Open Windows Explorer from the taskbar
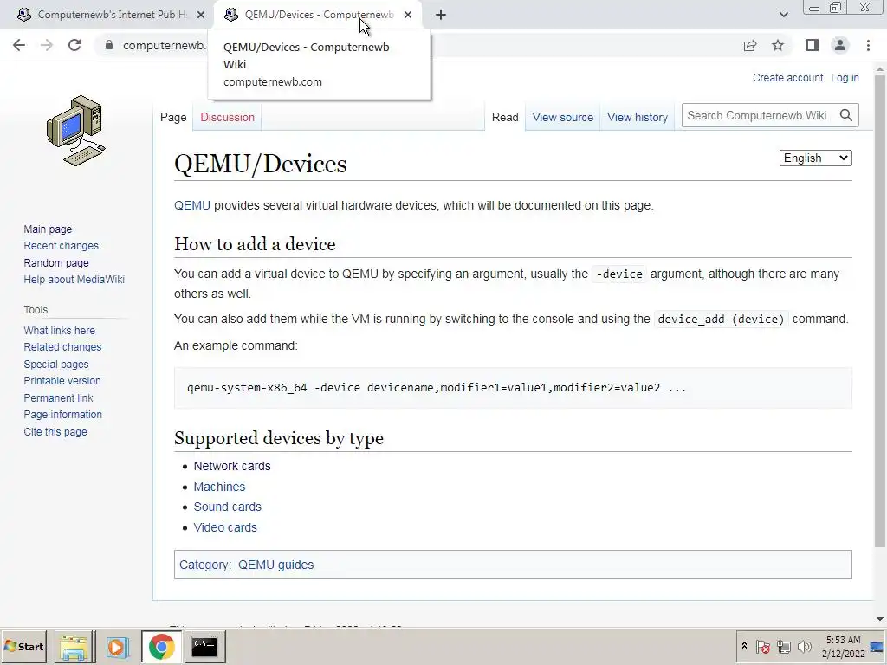 coord(74,646)
